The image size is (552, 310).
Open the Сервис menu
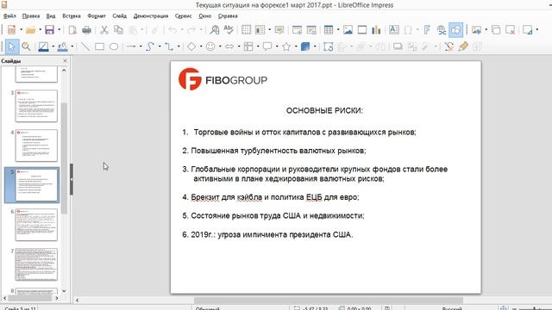pyautogui.click(x=183, y=15)
